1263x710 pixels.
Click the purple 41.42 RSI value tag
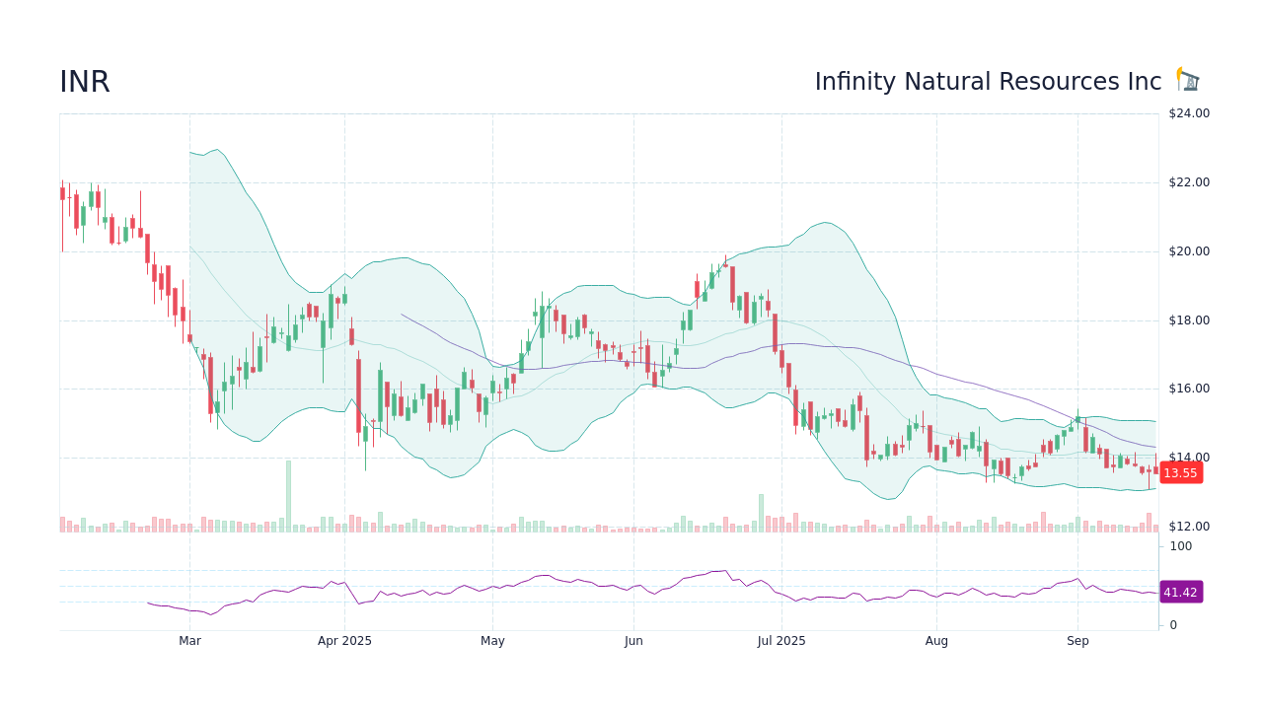point(1180,592)
